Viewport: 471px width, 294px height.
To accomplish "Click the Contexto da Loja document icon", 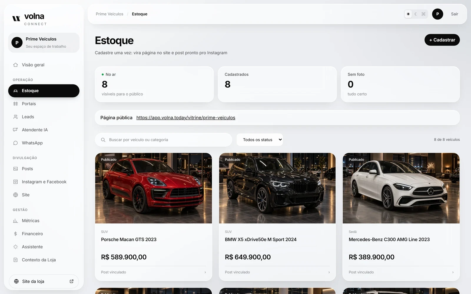I will coord(16,260).
